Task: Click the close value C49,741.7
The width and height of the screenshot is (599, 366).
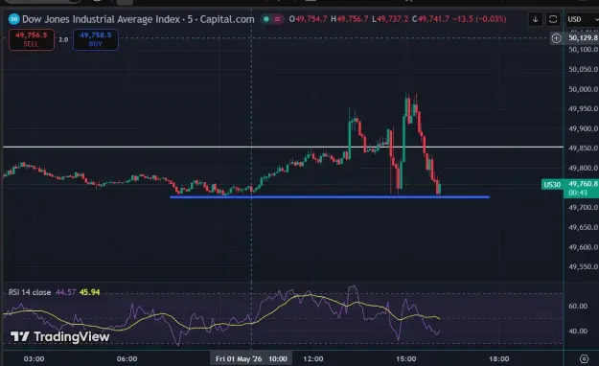Action: click(x=430, y=19)
